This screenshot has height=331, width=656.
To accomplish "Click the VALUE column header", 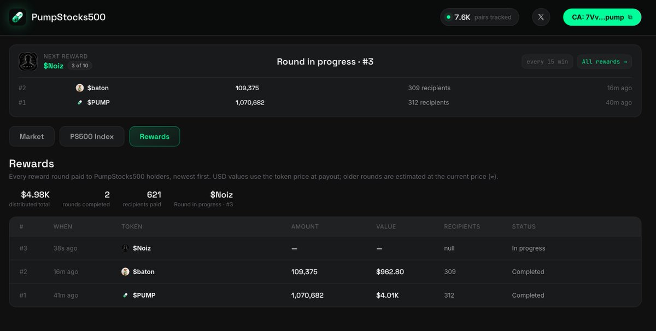I will 386,227.
